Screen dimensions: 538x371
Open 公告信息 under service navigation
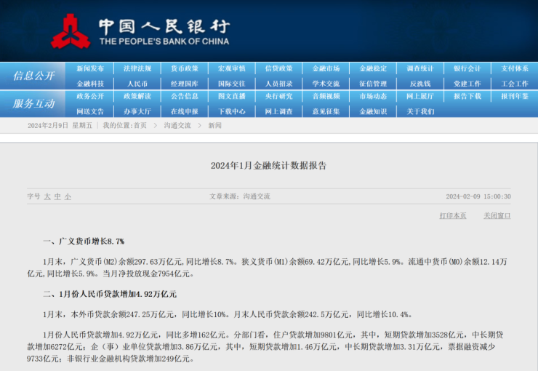(184, 96)
